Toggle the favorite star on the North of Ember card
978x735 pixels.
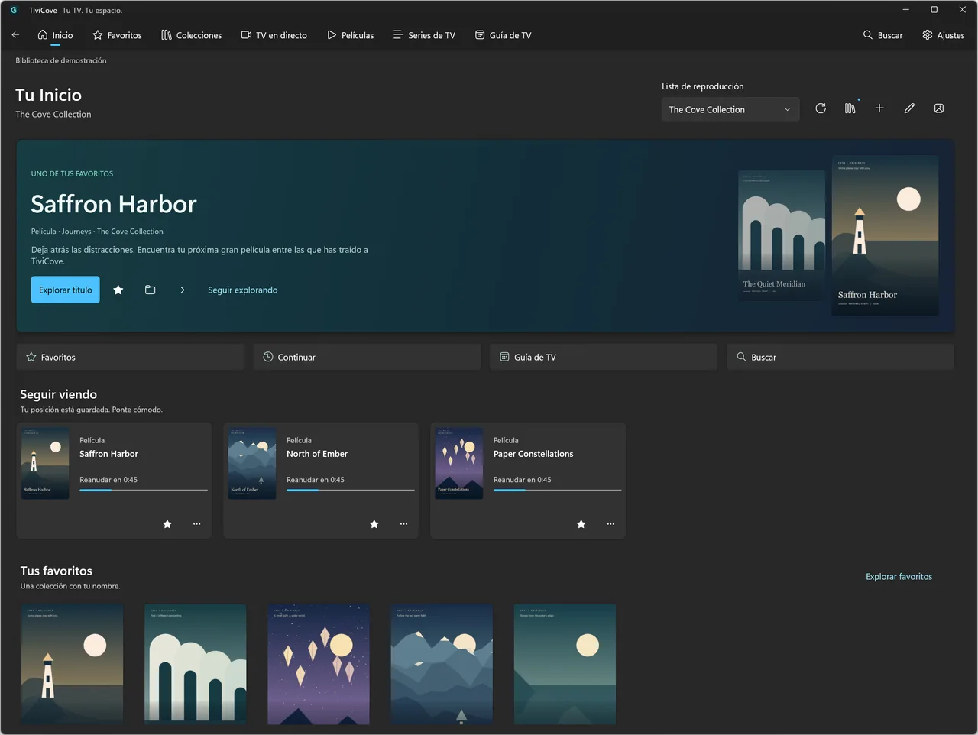[x=374, y=524]
